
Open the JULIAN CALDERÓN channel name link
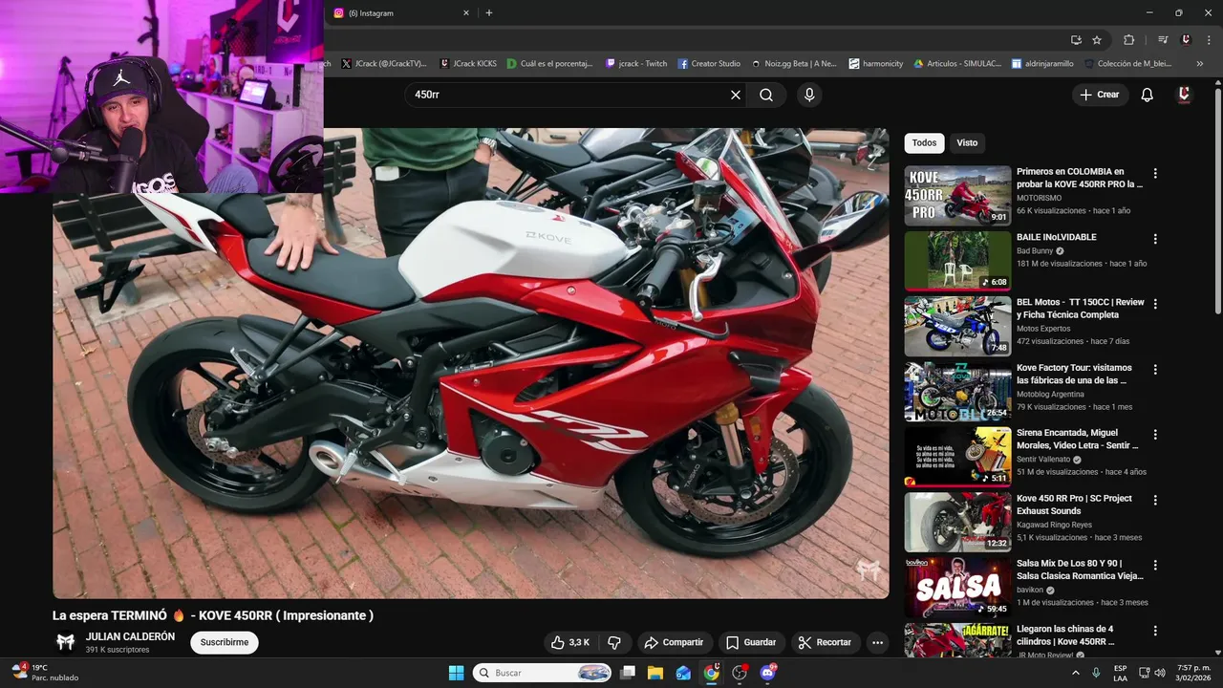130,636
